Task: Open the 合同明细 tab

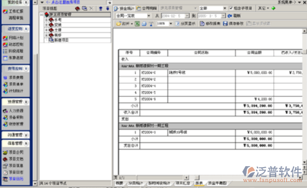Action: coord(147,8)
